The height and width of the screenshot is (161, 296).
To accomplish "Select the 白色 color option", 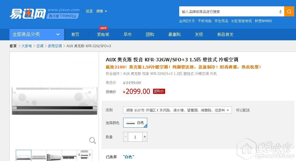I will (x=135, y=123).
